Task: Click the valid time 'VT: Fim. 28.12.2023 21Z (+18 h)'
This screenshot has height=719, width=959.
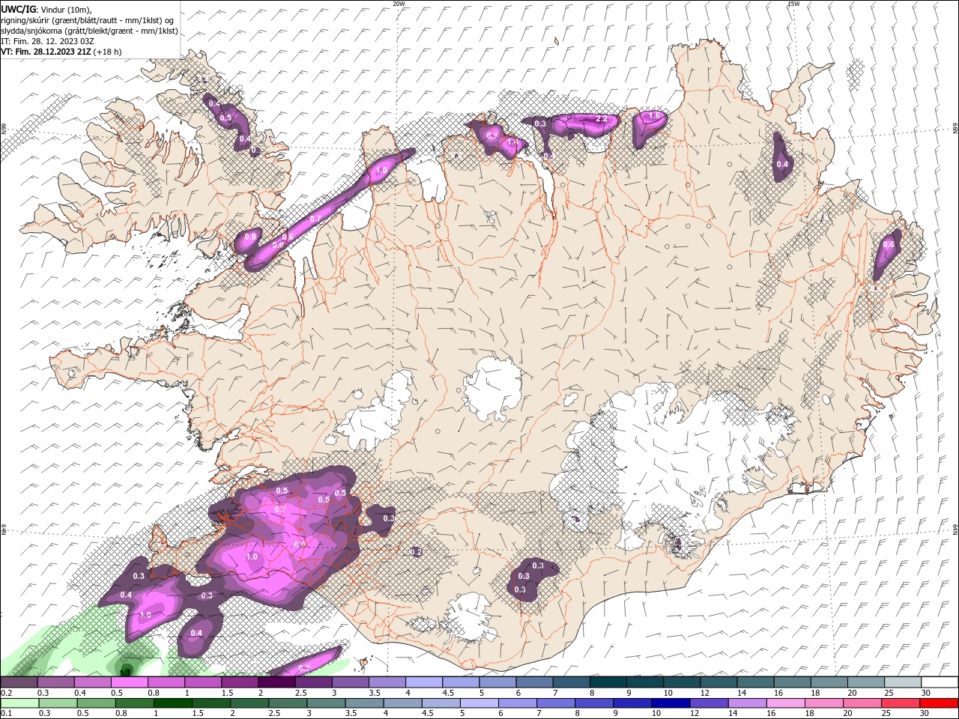Action: tap(61, 52)
